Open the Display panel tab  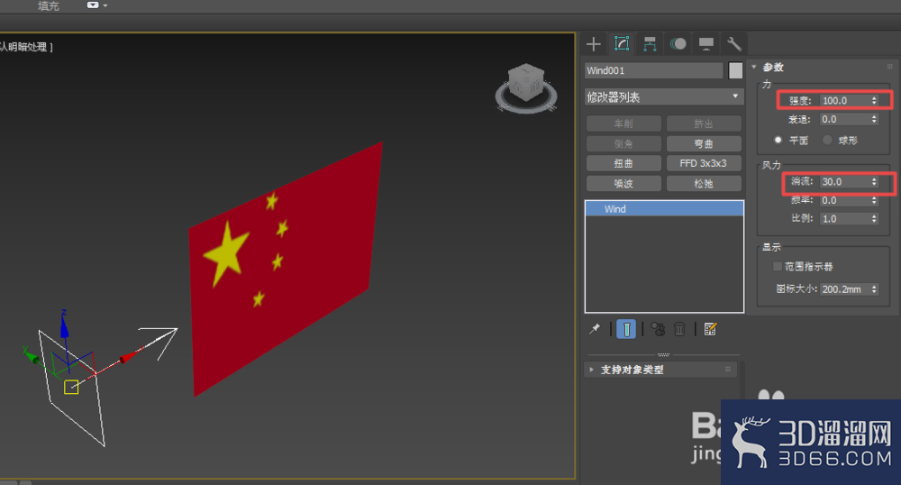point(706,44)
